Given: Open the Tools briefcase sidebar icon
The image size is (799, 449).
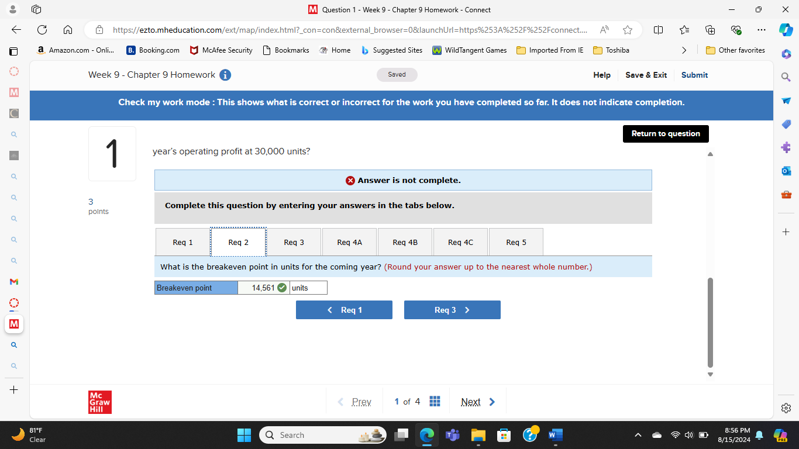Looking at the screenshot, I should pos(786,194).
